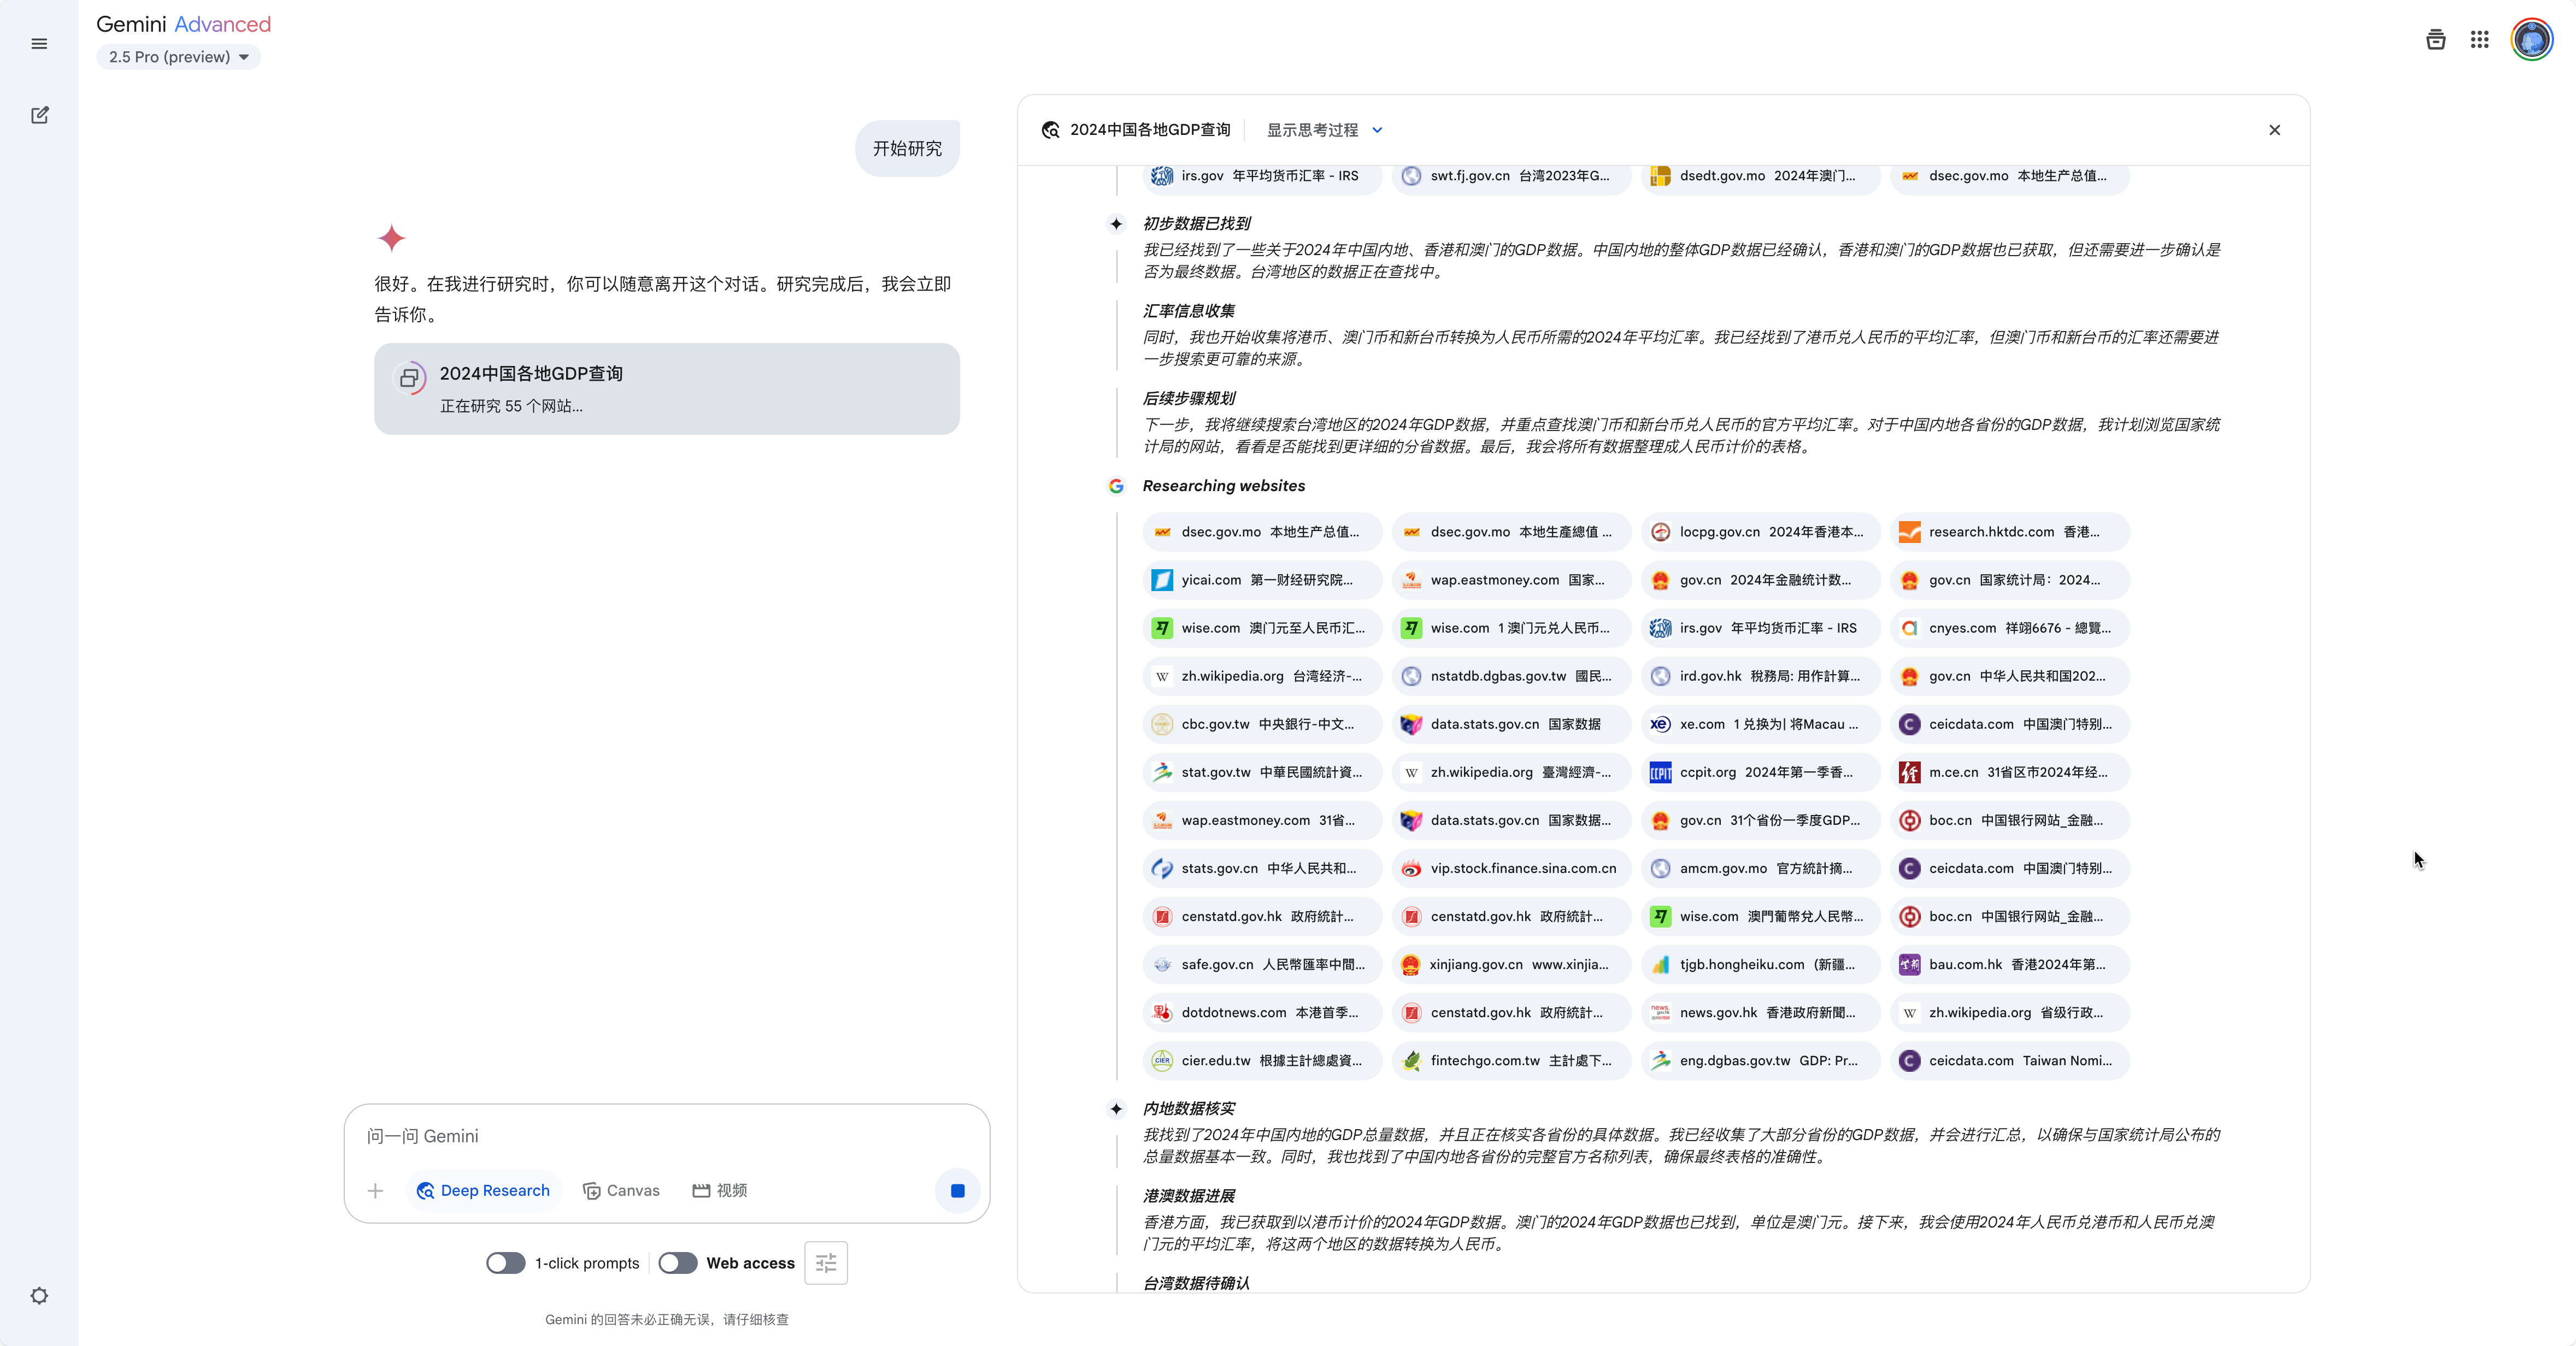Open the cnyes.com 祥翊6676 source

[2009, 628]
